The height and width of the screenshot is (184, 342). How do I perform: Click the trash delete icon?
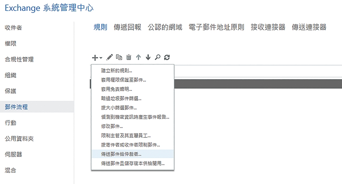pyautogui.click(x=129, y=57)
